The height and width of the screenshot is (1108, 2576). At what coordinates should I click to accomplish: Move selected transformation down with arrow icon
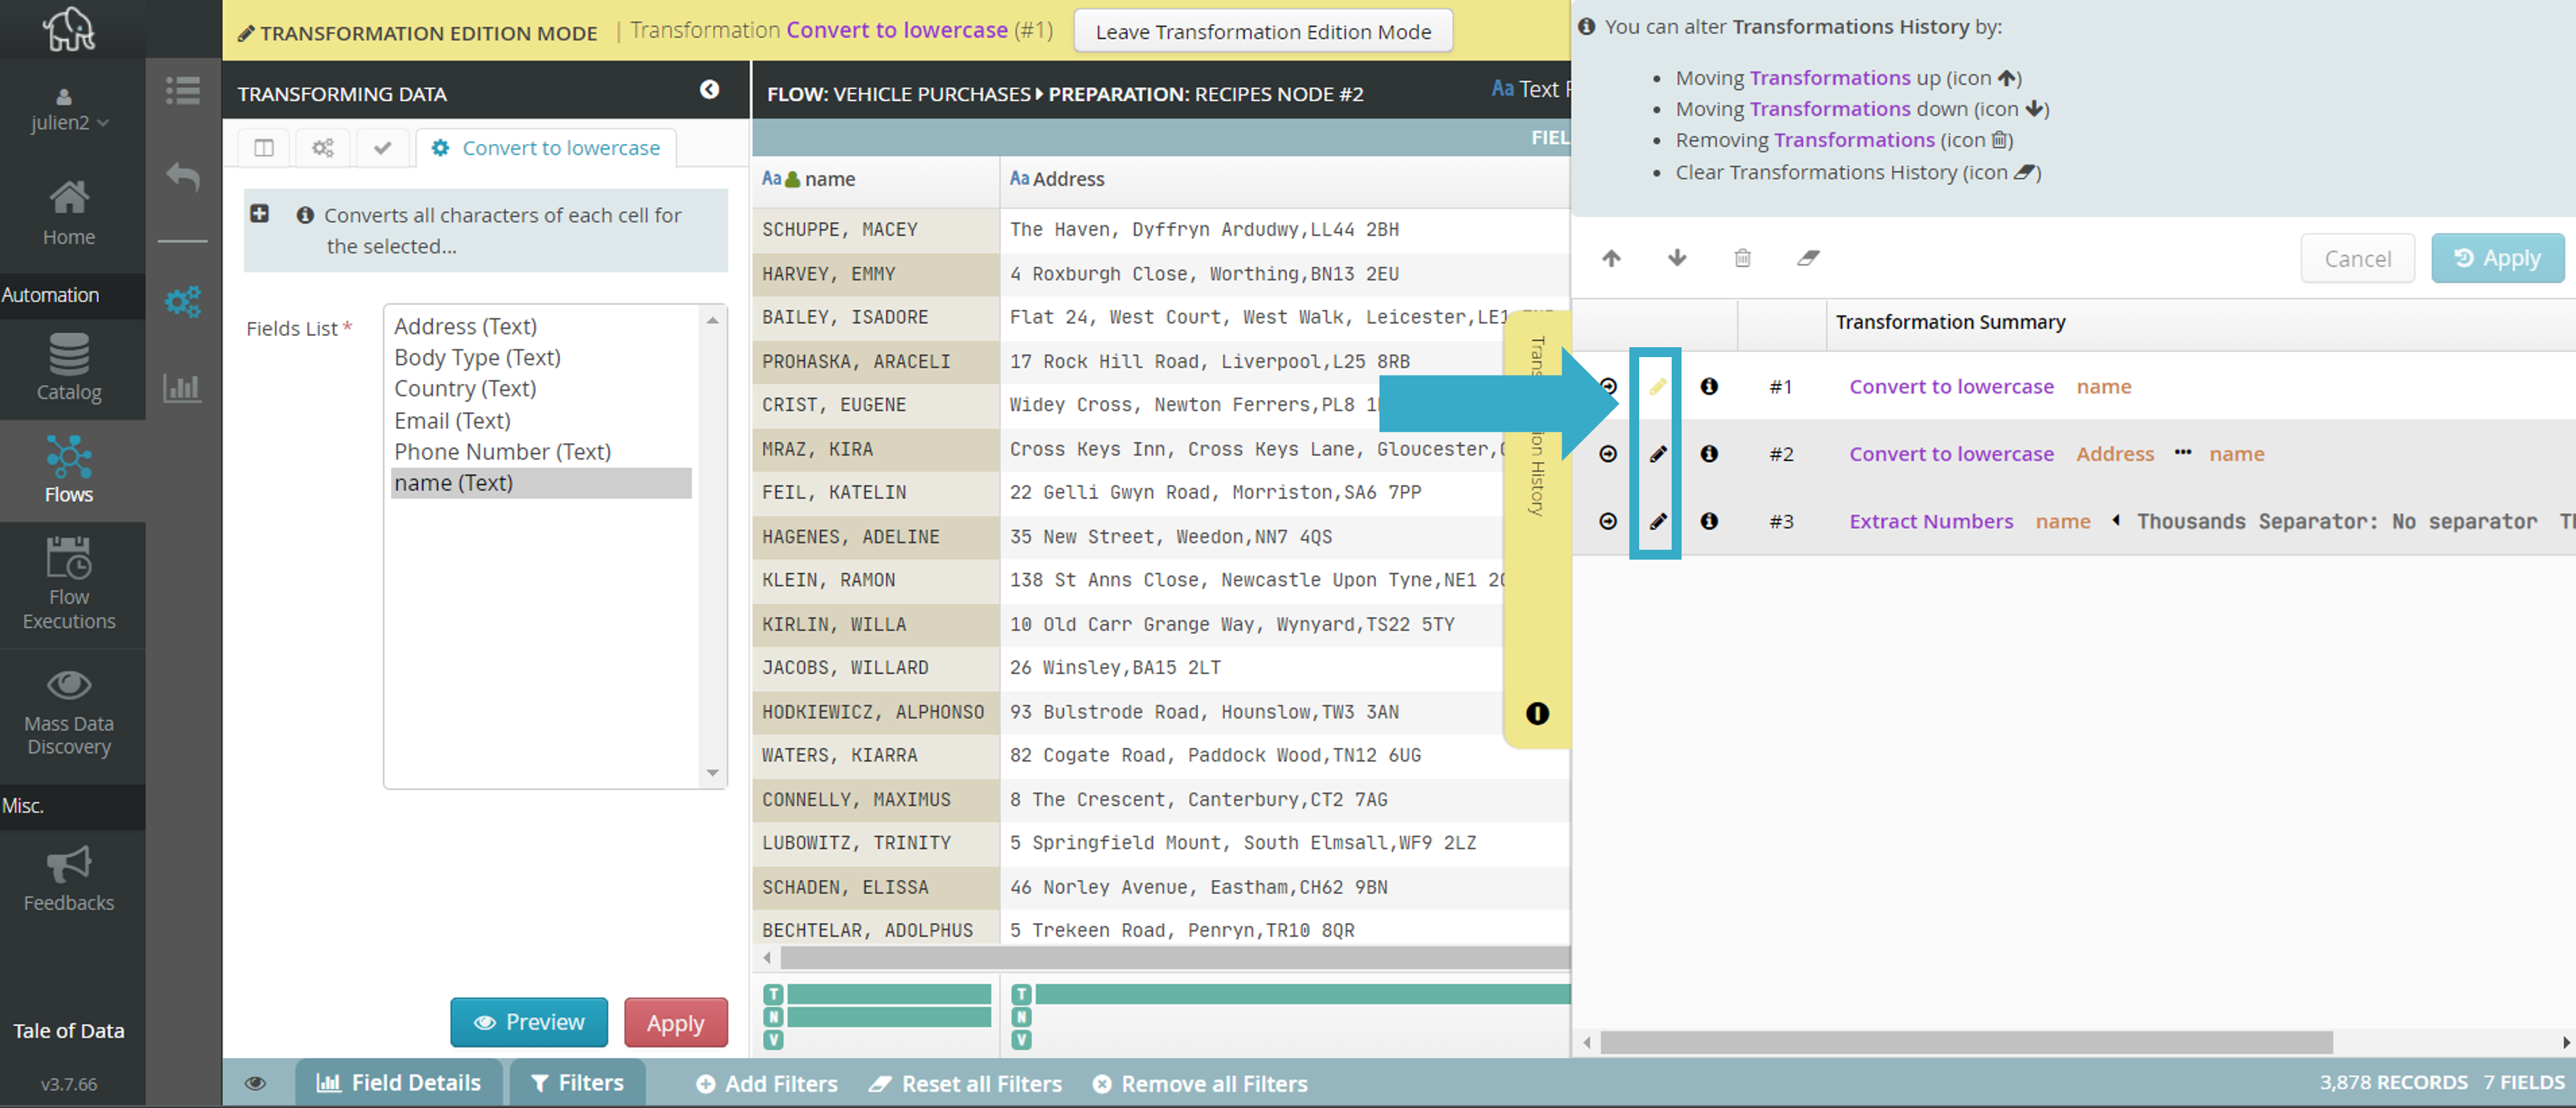coord(1677,258)
